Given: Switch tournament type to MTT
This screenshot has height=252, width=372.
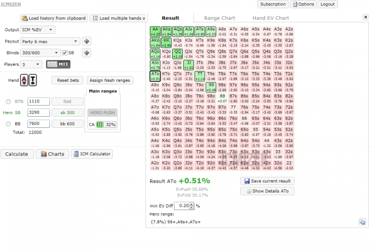Looking at the screenshot, I should (x=64, y=64).
